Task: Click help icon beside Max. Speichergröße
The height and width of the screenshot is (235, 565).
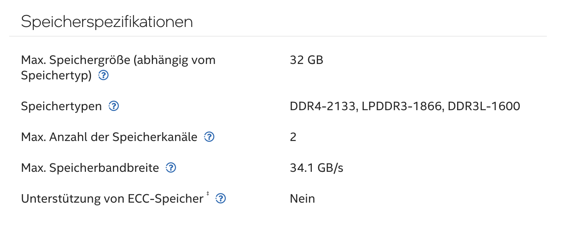Action: 103,76
